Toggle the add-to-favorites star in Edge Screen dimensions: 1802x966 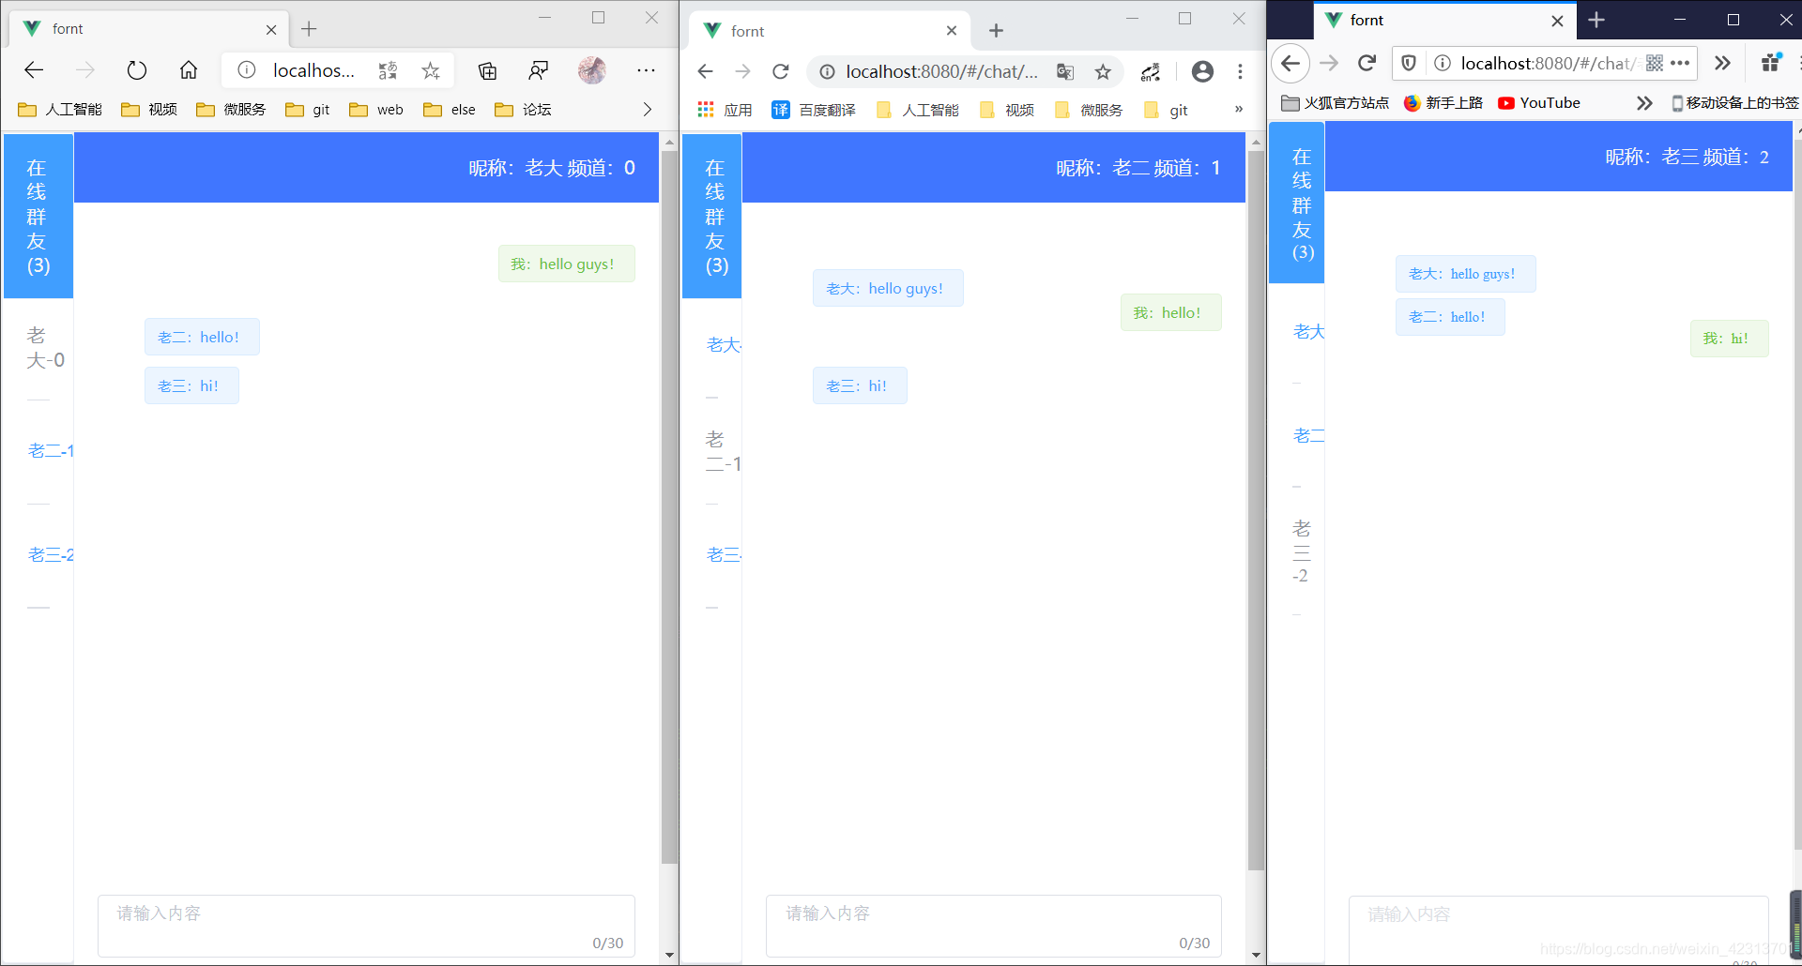(x=430, y=69)
